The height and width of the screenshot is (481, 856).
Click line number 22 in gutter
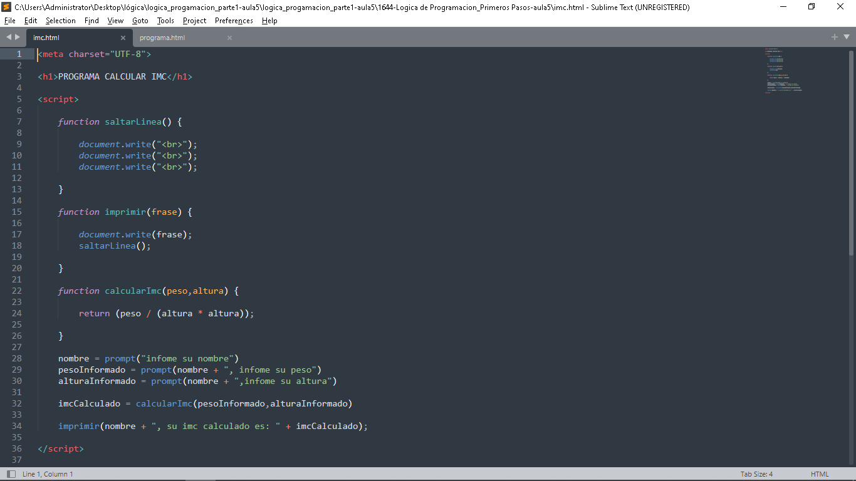[17, 291]
